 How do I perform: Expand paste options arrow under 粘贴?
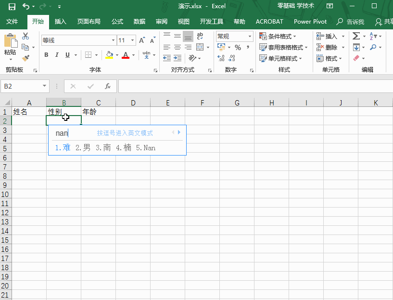pyautogui.click(x=11, y=59)
